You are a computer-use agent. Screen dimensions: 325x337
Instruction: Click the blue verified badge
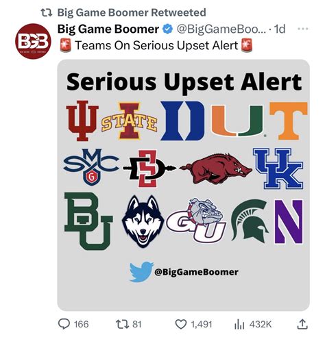[167, 29]
